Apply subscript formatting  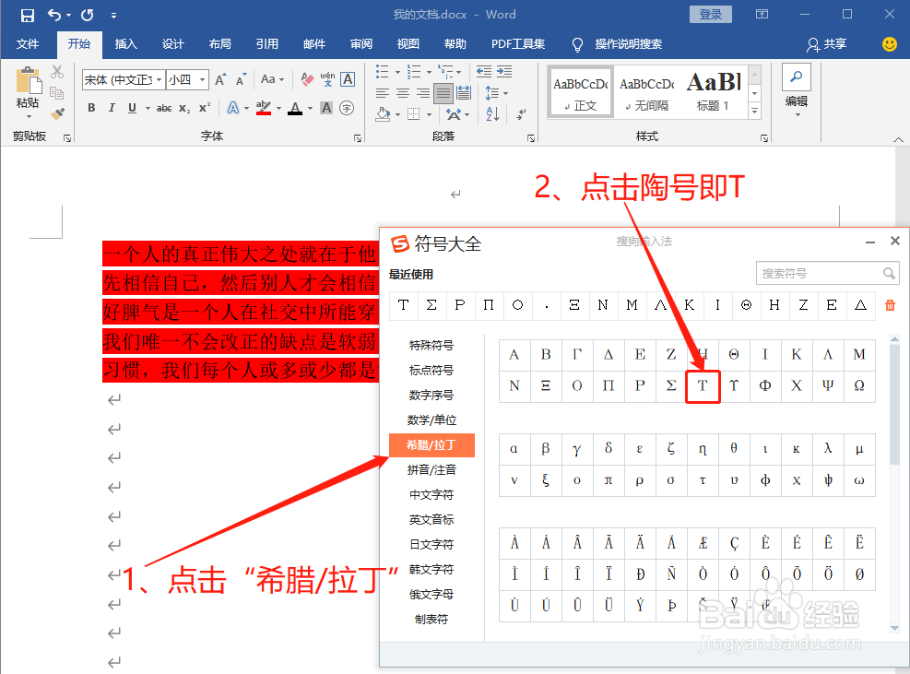click(184, 108)
